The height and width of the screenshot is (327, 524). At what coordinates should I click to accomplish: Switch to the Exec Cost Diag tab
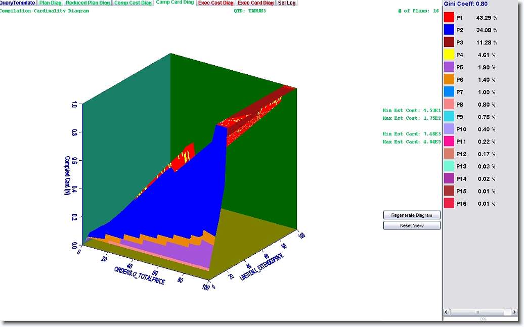coord(216,3)
